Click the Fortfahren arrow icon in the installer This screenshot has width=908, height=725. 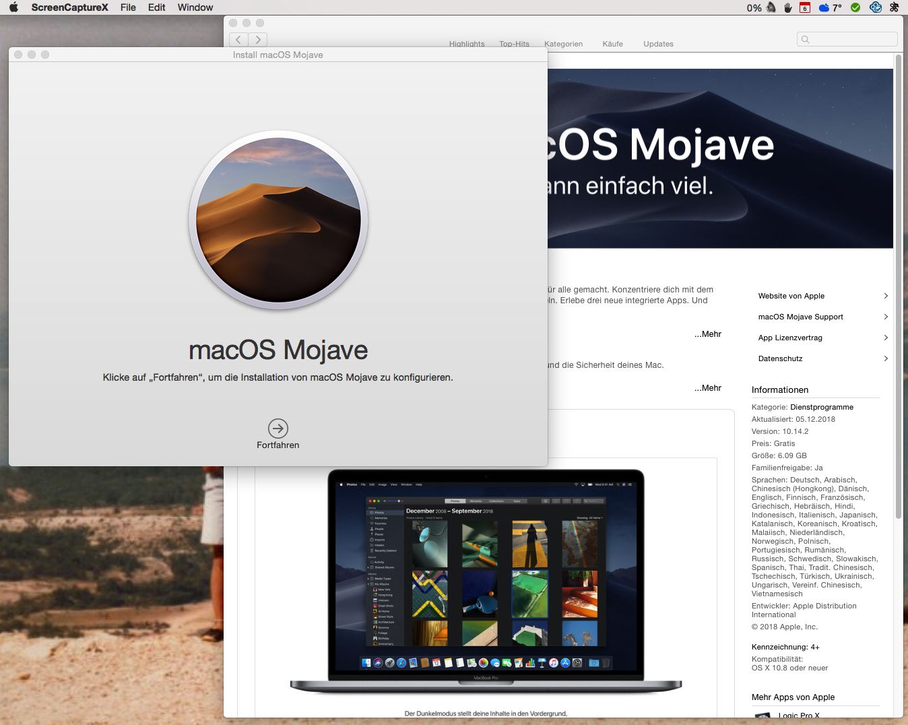point(278,429)
